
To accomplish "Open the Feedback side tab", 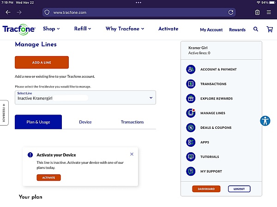I will point(4,113).
